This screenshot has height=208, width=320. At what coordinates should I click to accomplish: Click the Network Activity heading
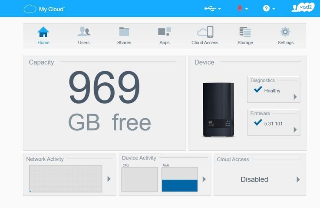pos(45,159)
